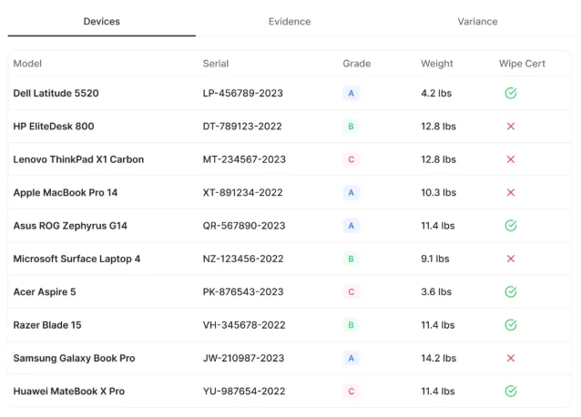
Task: Click grade B badge for HP EliteDesk 800
Action: [351, 127]
